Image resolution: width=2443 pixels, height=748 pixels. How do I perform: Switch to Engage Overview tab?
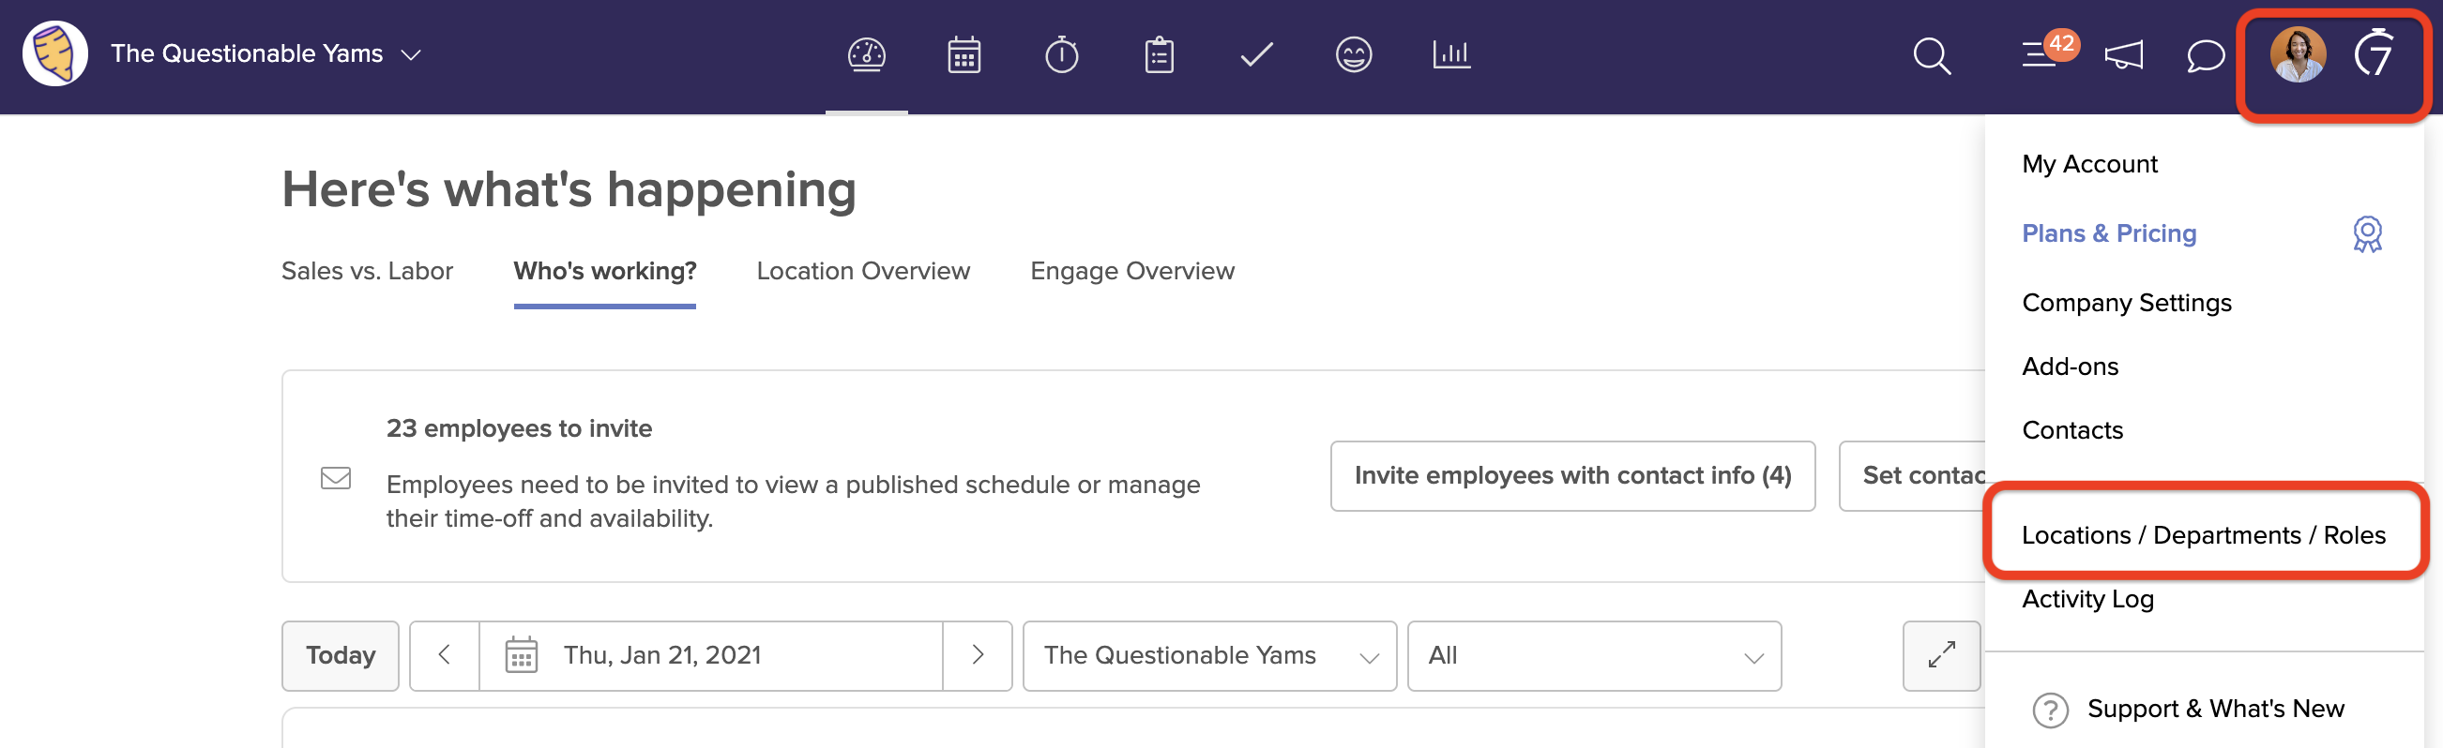point(1132,271)
